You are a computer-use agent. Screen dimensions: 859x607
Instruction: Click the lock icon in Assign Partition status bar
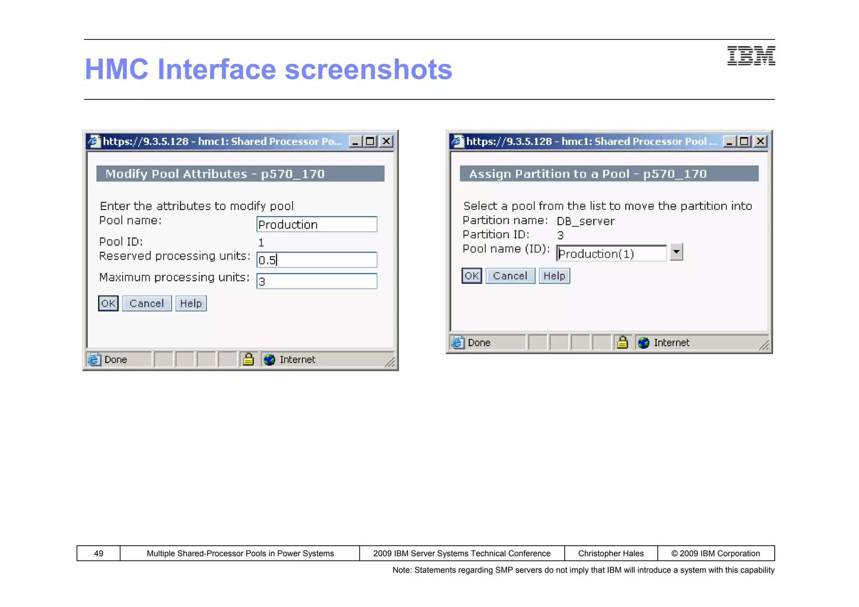622,342
